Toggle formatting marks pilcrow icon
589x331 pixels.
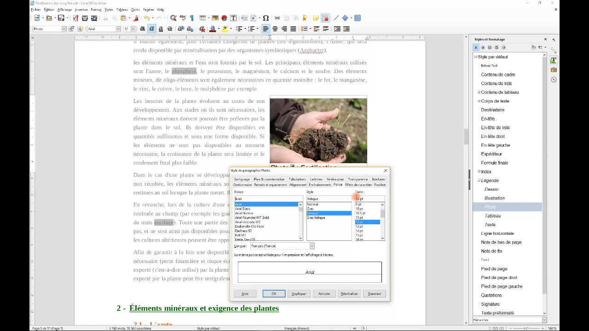click(192, 18)
